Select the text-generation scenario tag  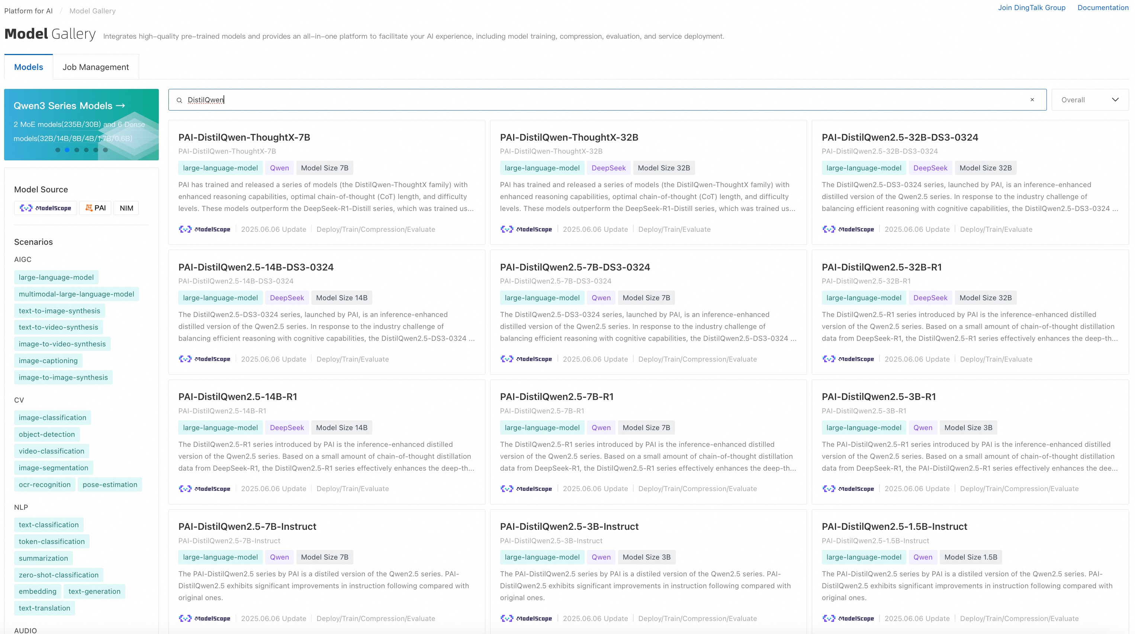pos(94,591)
